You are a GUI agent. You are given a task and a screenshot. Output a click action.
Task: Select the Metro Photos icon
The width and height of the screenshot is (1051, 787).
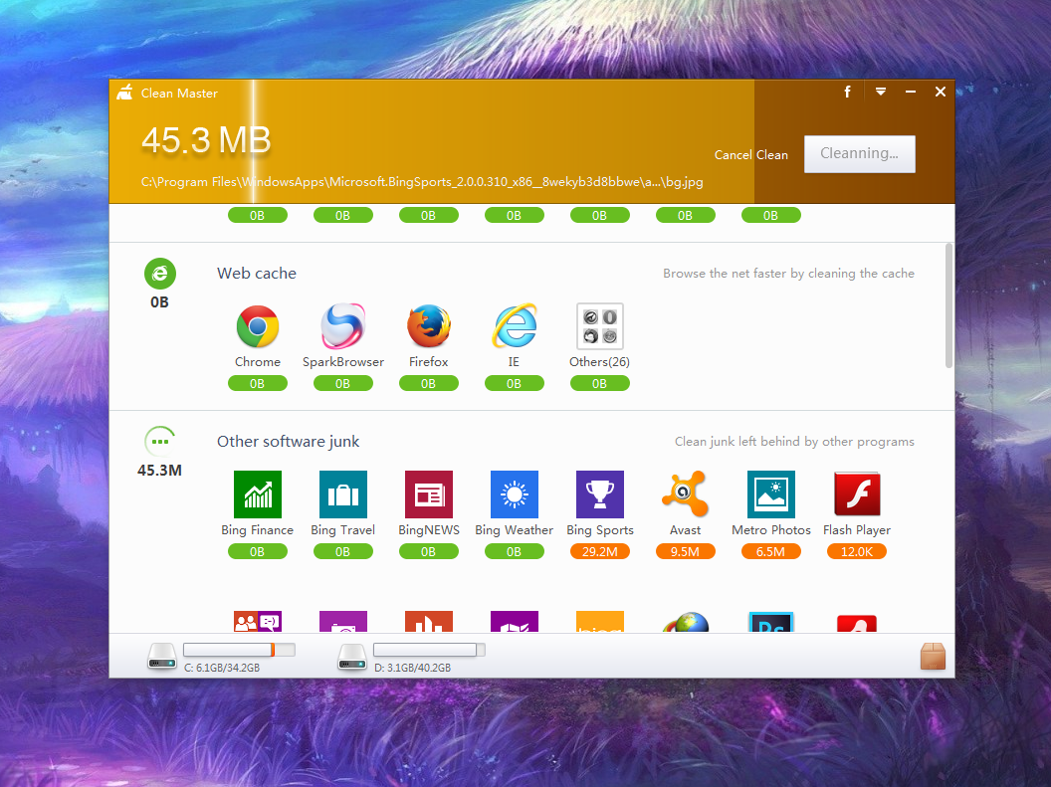pyautogui.click(x=770, y=494)
